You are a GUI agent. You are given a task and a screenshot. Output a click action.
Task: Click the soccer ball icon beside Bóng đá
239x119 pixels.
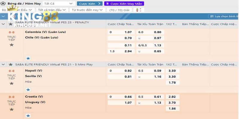(x=3, y=4)
